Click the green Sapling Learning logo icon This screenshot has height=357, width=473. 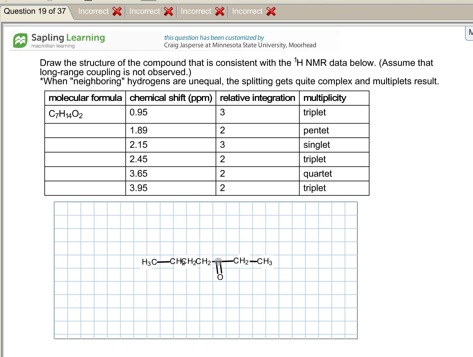pos(20,41)
